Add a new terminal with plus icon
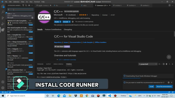This screenshot has width=175, height=98. click(159, 64)
